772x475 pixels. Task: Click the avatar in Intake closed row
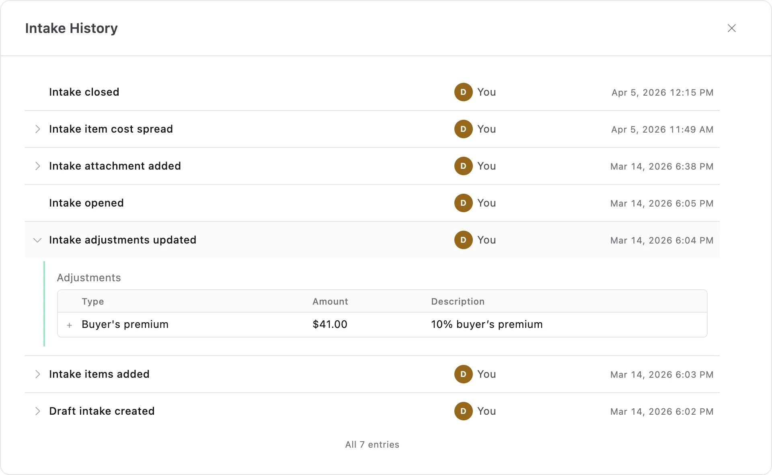pyautogui.click(x=463, y=92)
